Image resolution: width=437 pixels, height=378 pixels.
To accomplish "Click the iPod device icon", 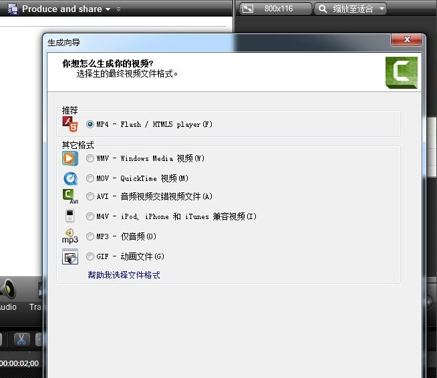I will pyautogui.click(x=69, y=216).
